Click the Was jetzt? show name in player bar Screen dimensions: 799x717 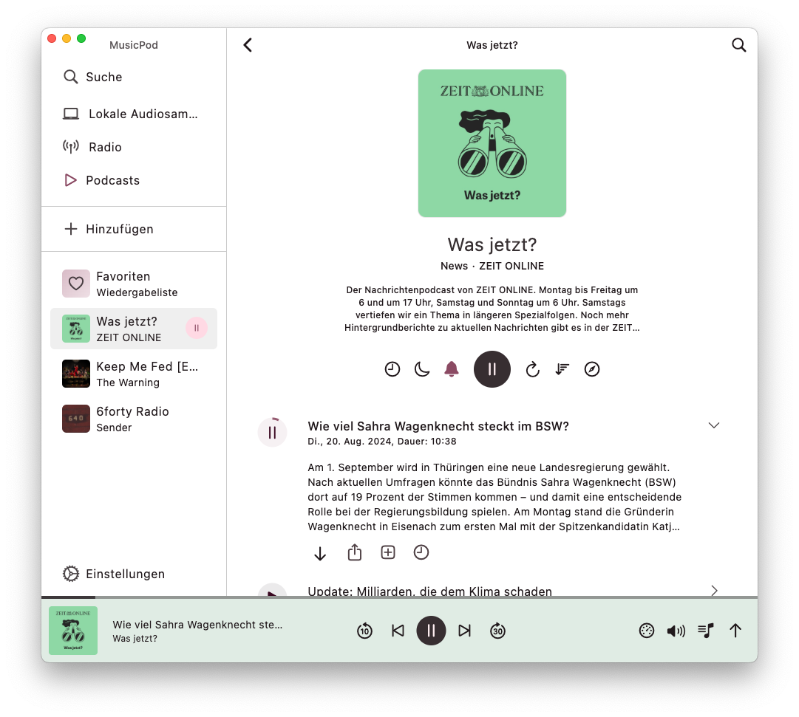135,639
